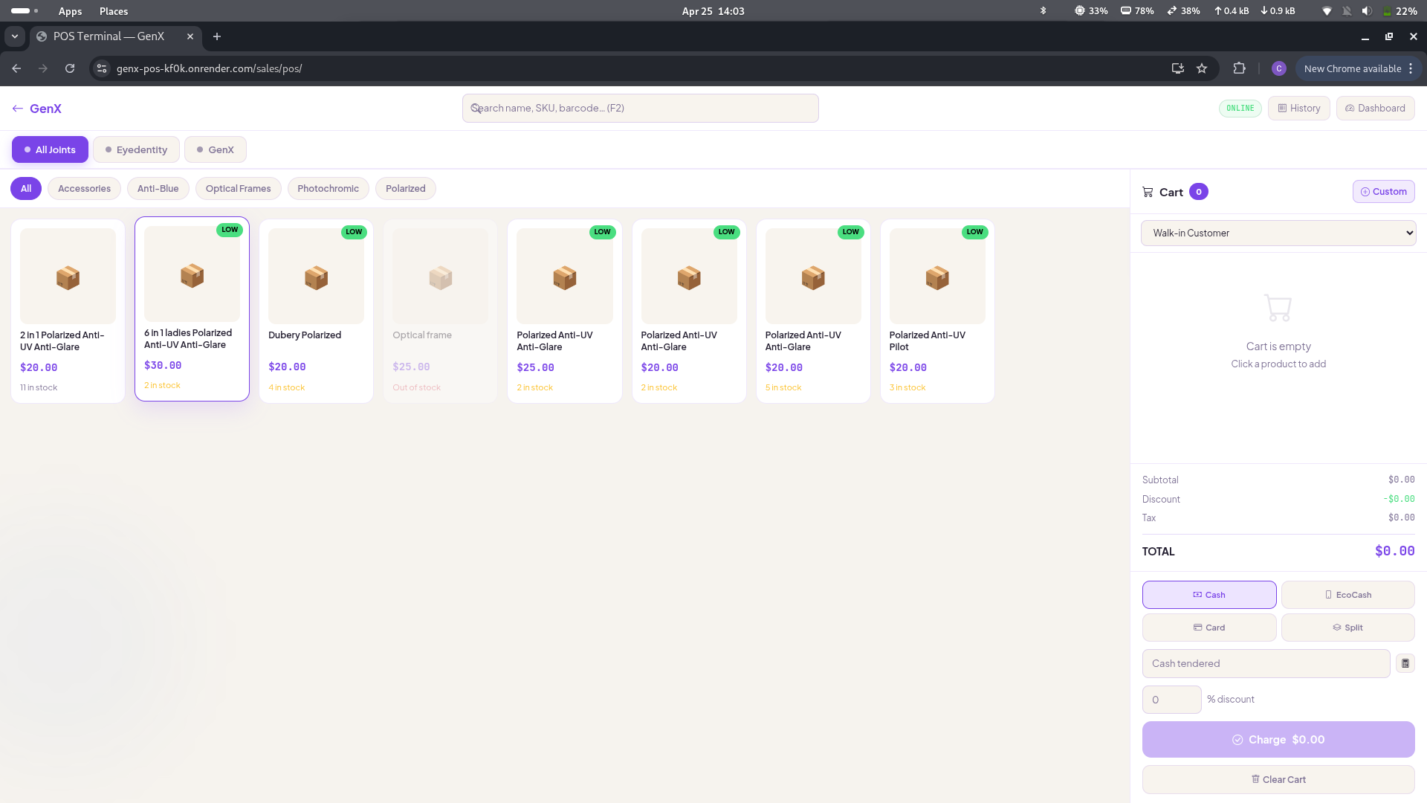Click the cart item count badge
This screenshot has height=803, width=1427.
pyautogui.click(x=1198, y=192)
